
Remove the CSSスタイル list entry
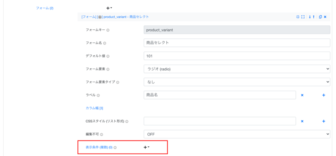pyautogui.click(x=302, y=121)
